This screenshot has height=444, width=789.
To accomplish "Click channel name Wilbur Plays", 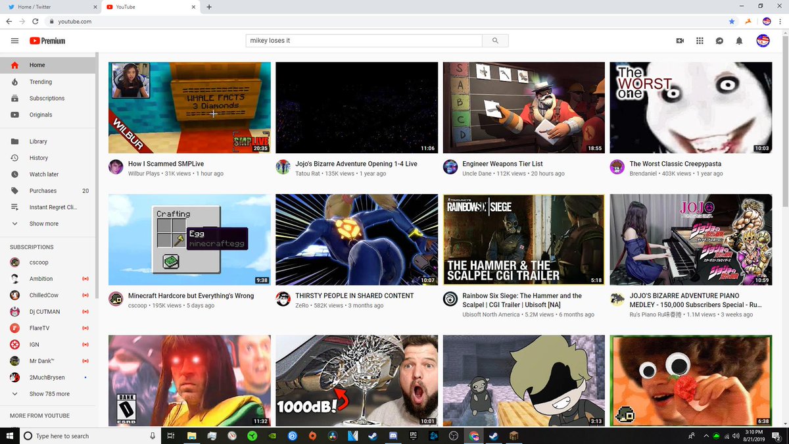I will tap(144, 174).
